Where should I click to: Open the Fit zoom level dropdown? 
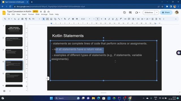click(36, 19)
